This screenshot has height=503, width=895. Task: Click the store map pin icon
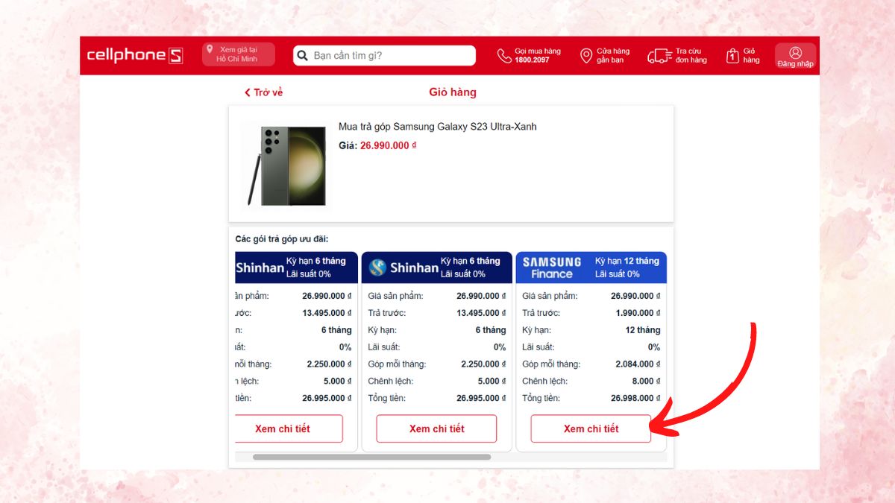coord(586,56)
